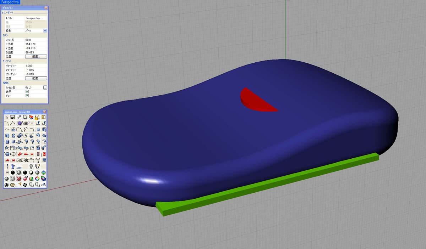Open wallpaper file browse "..." button
The image size is (426, 249).
(45, 87)
